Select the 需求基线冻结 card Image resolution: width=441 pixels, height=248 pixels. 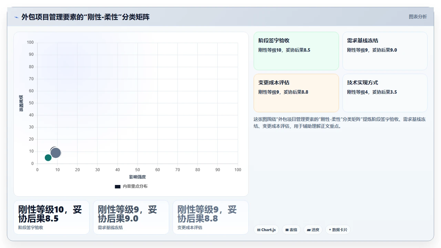(x=385, y=51)
